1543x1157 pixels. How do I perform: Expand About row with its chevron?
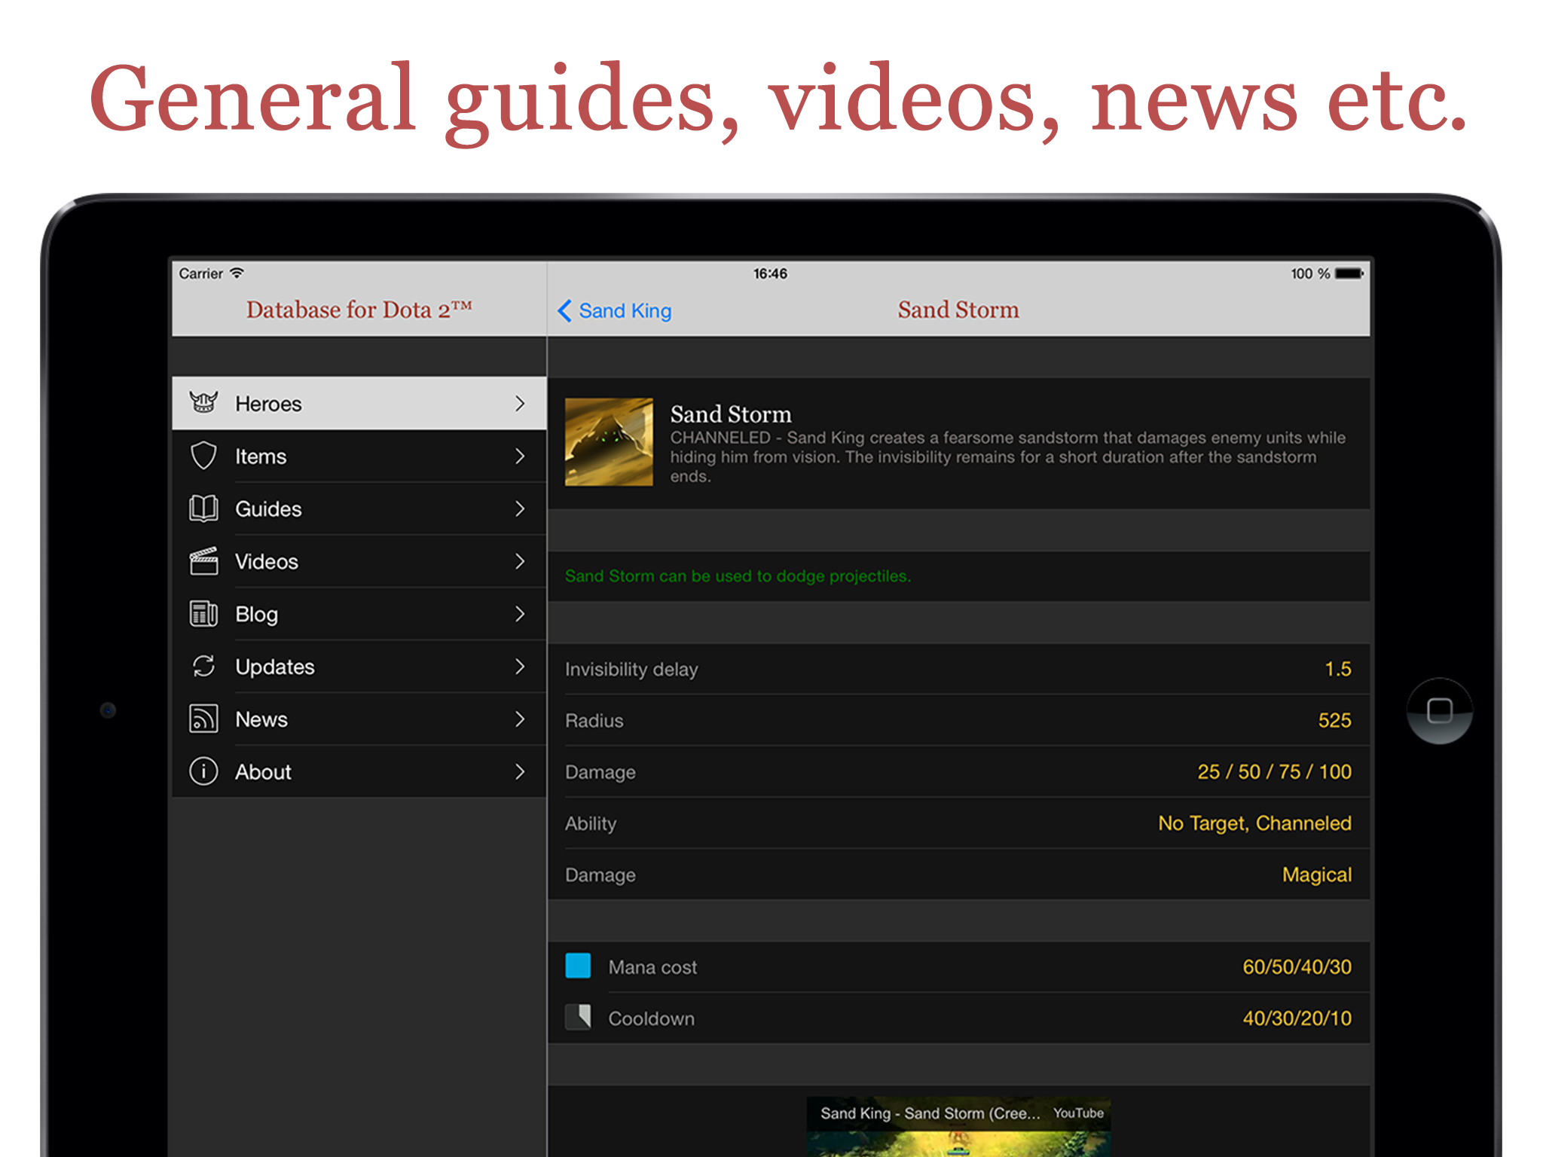520,771
